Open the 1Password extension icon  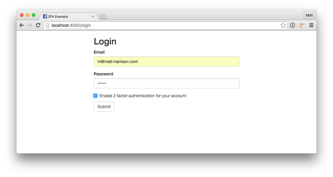pyautogui.click(x=292, y=25)
